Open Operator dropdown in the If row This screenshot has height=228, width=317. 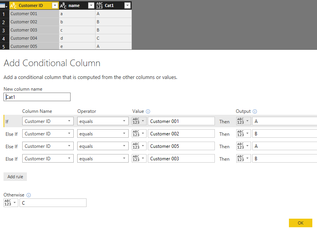click(x=103, y=121)
